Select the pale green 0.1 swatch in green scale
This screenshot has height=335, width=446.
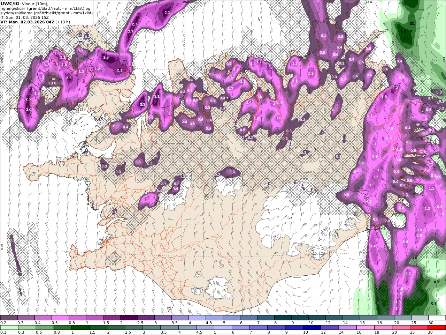coord(9,327)
